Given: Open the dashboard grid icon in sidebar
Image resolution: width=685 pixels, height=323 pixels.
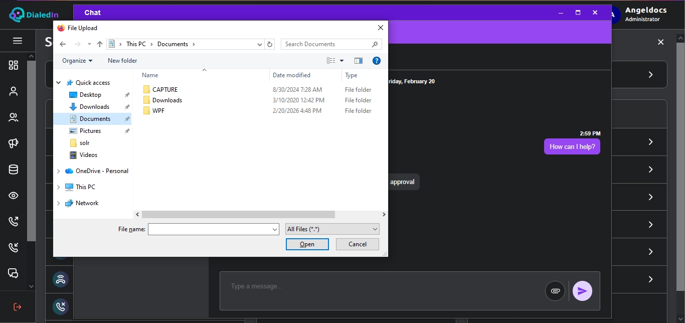Looking at the screenshot, I should tap(14, 65).
